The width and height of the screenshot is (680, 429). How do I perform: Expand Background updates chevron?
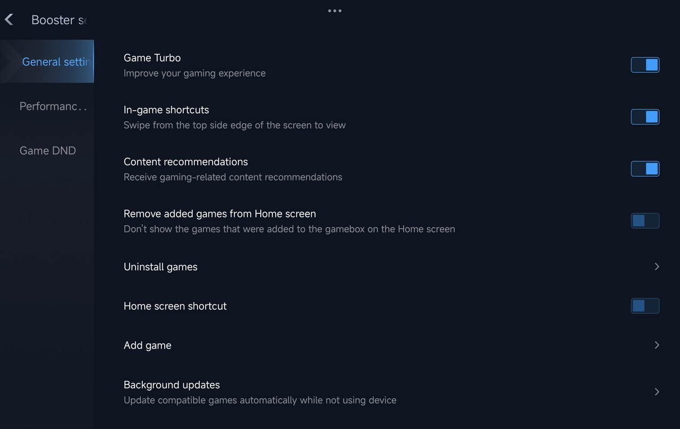[657, 392]
